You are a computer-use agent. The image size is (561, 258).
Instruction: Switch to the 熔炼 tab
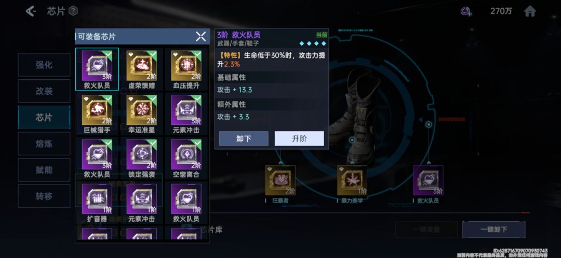point(44,144)
